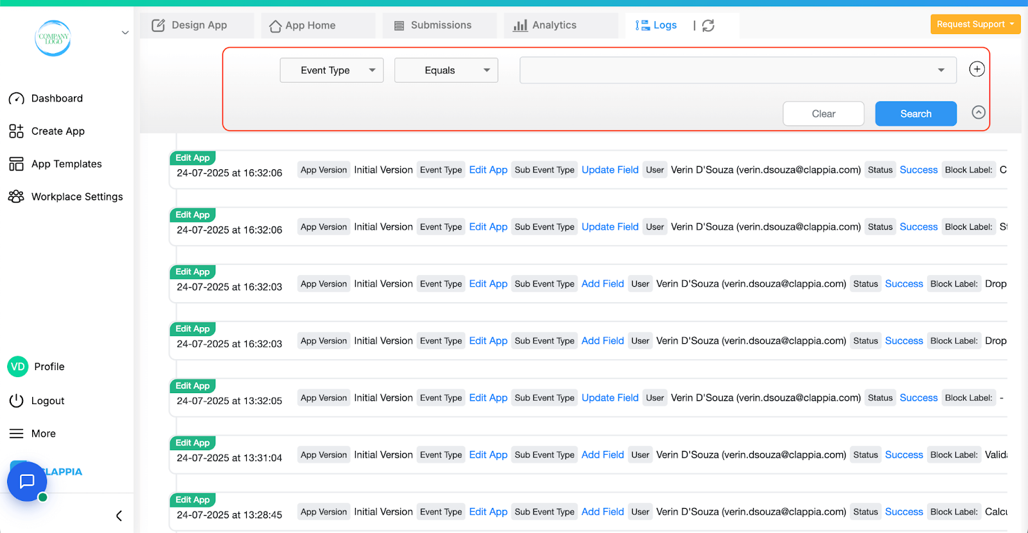The width and height of the screenshot is (1028, 533).
Task: Click the VD profile avatar
Action: coord(17,366)
